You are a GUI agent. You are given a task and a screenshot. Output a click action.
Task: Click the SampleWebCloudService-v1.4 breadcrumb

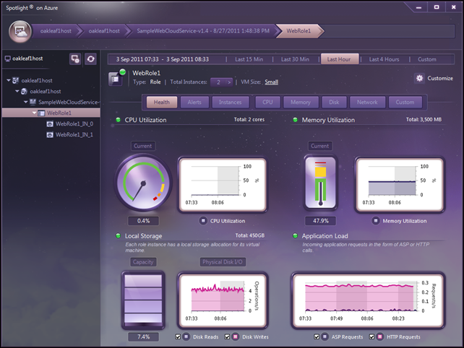click(x=203, y=31)
